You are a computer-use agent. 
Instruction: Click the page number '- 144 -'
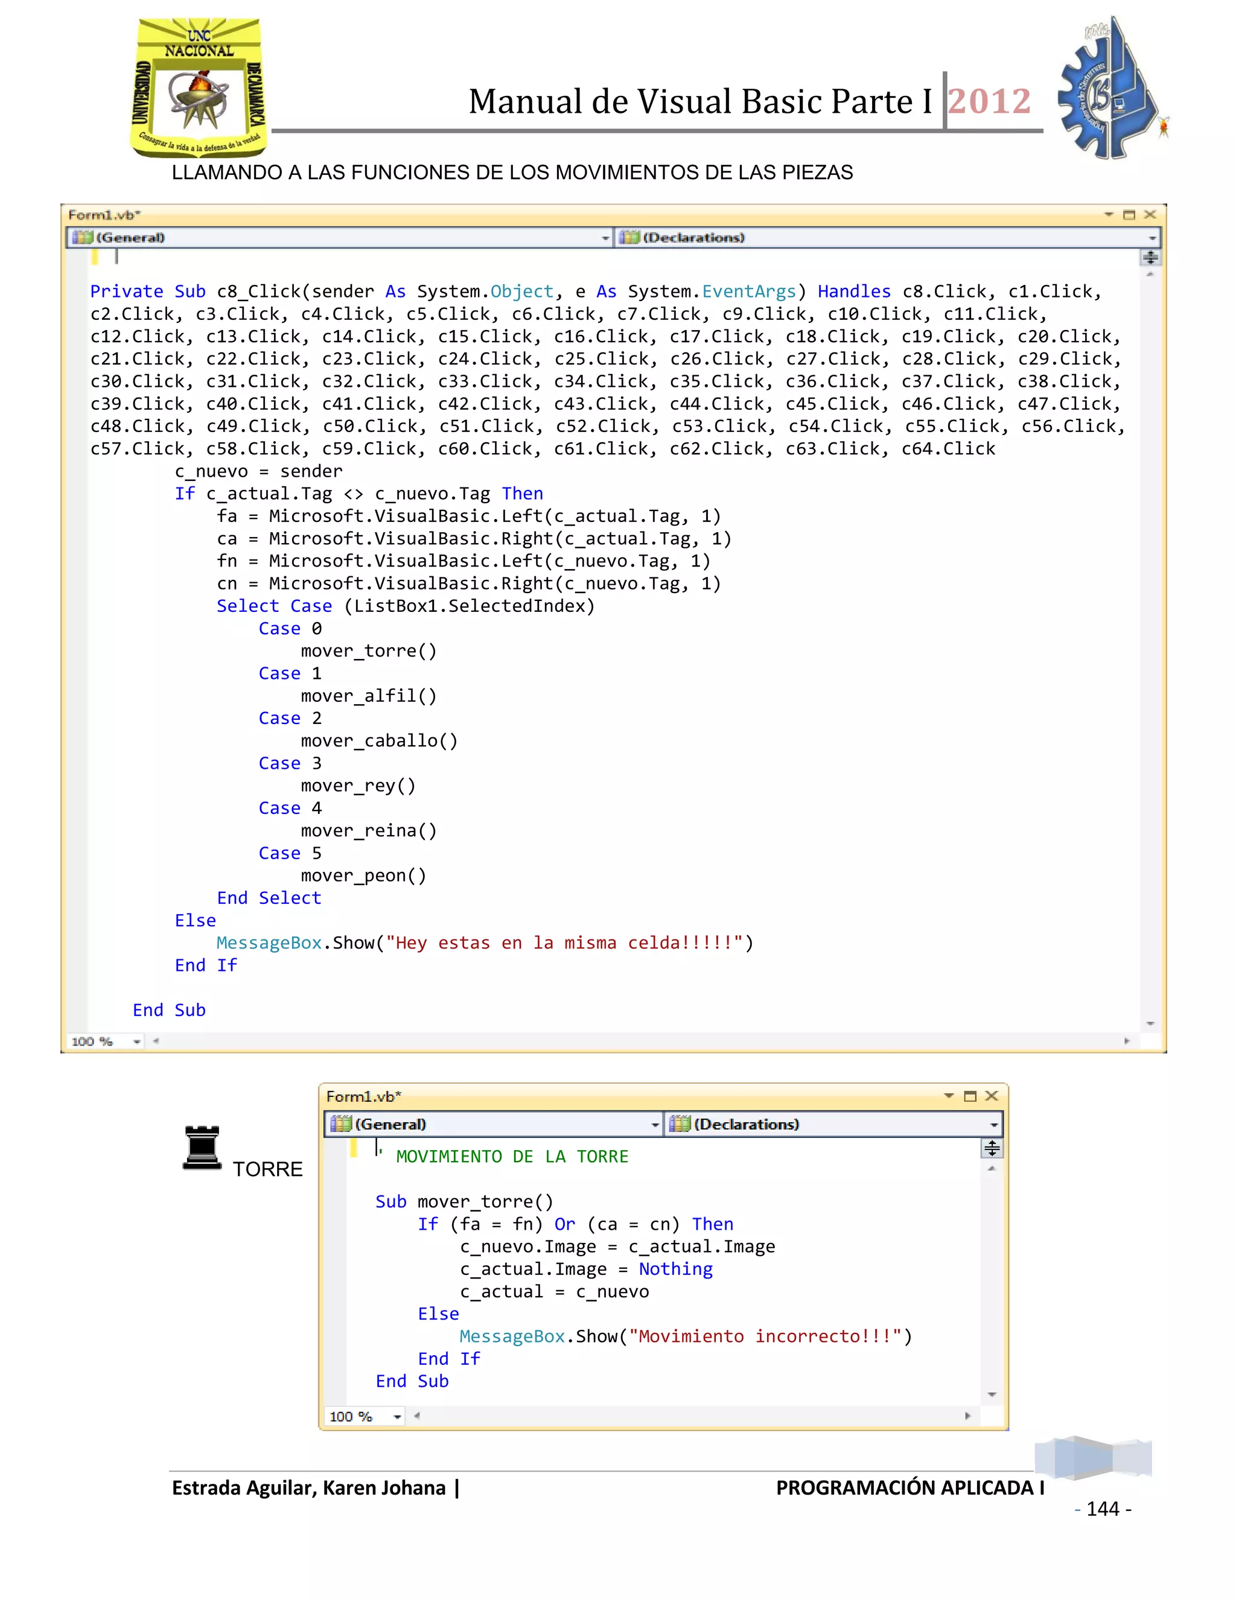(x=1103, y=1509)
